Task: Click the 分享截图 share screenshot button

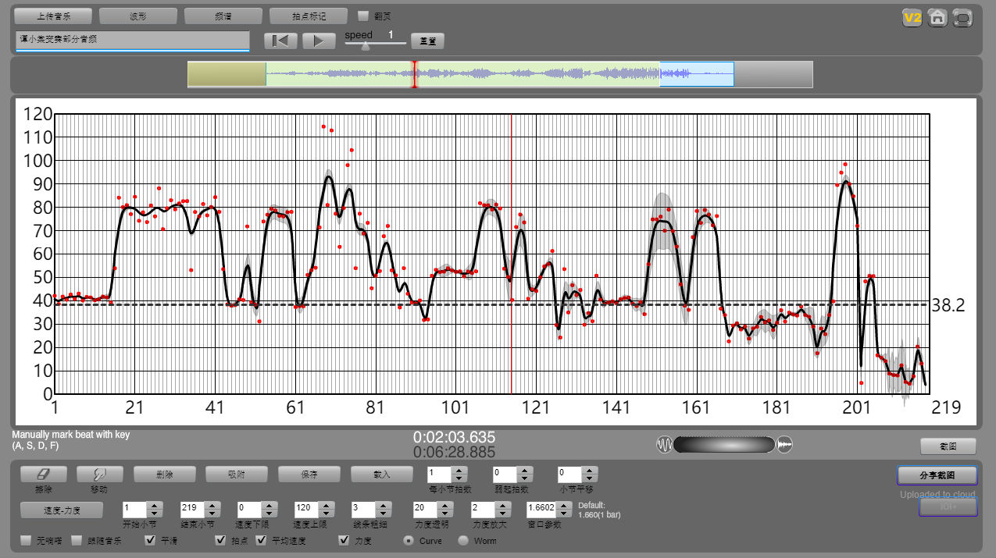Action: pos(937,475)
